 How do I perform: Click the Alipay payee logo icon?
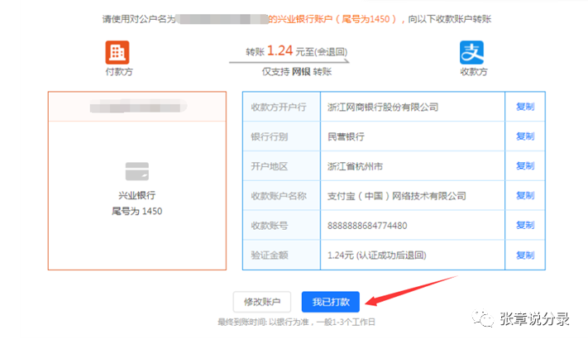tap(472, 53)
